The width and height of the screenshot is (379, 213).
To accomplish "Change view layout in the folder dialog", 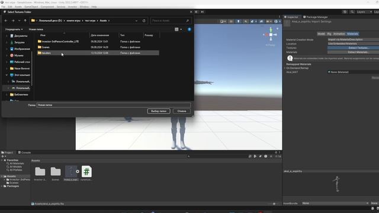I will click(176, 29).
